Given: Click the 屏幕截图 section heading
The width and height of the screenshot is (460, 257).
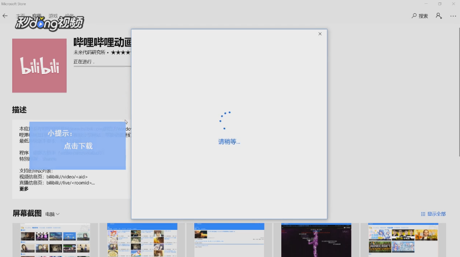Looking at the screenshot, I should pos(27,213).
